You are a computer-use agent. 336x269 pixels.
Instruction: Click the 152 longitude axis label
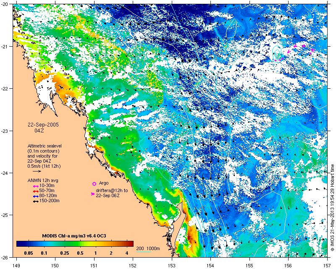pyautogui.click(x=133, y=265)
